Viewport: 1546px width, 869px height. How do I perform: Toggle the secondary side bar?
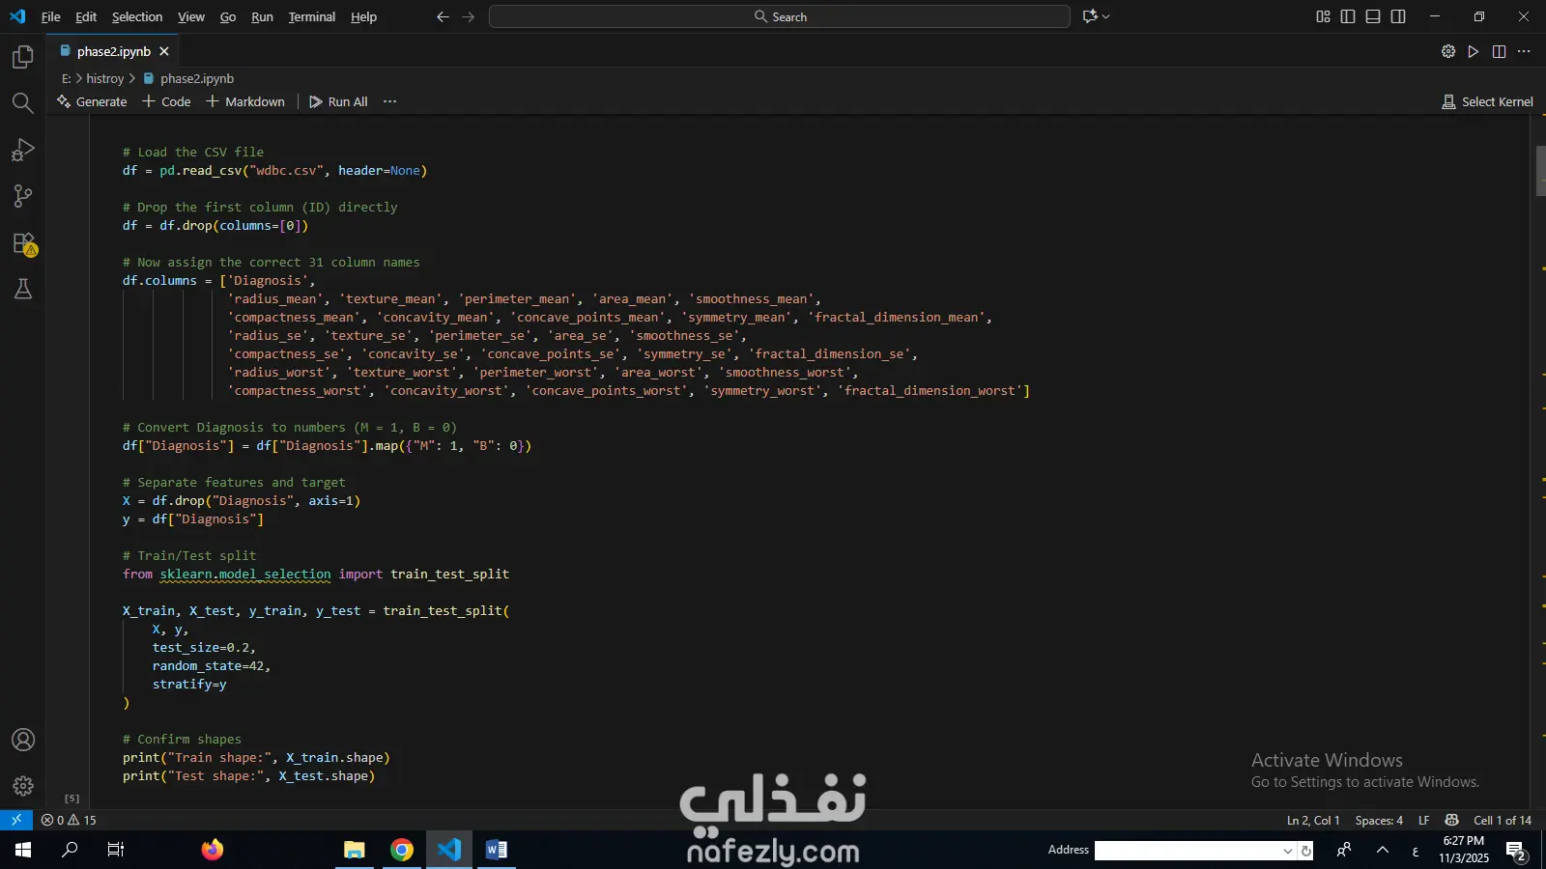pyautogui.click(x=1398, y=16)
